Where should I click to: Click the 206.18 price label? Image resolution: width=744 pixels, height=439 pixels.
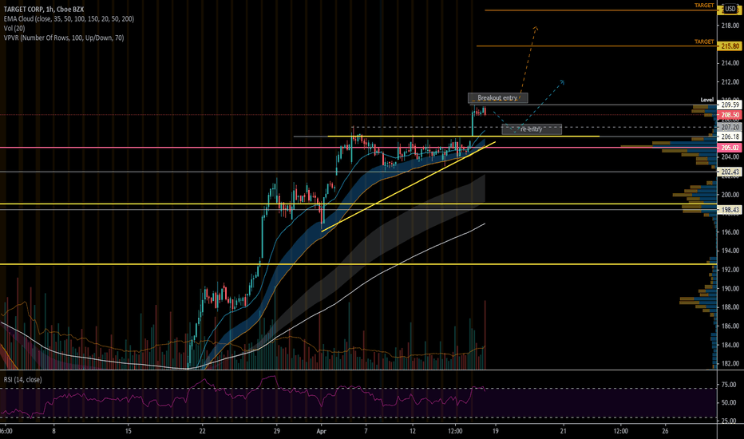pyautogui.click(x=730, y=136)
